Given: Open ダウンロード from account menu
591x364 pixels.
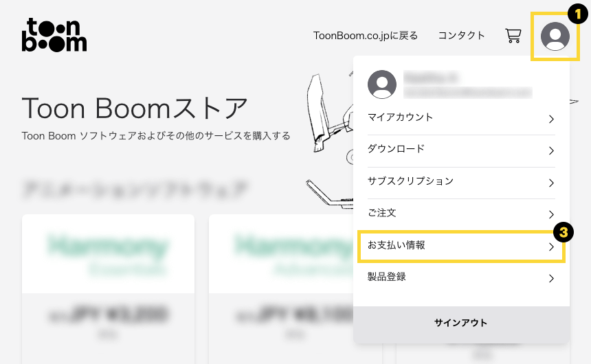Looking at the screenshot, I should tap(396, 149).
